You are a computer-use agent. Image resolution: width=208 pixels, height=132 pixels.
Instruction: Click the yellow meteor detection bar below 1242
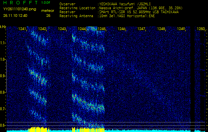39,129
